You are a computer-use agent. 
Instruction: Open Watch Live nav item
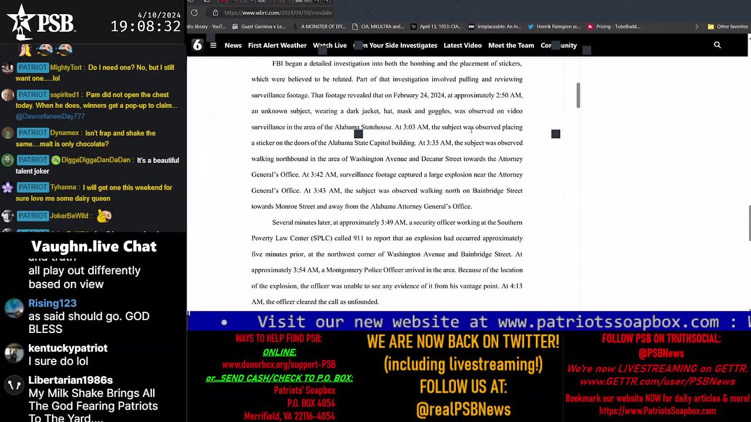coord(330,45)
